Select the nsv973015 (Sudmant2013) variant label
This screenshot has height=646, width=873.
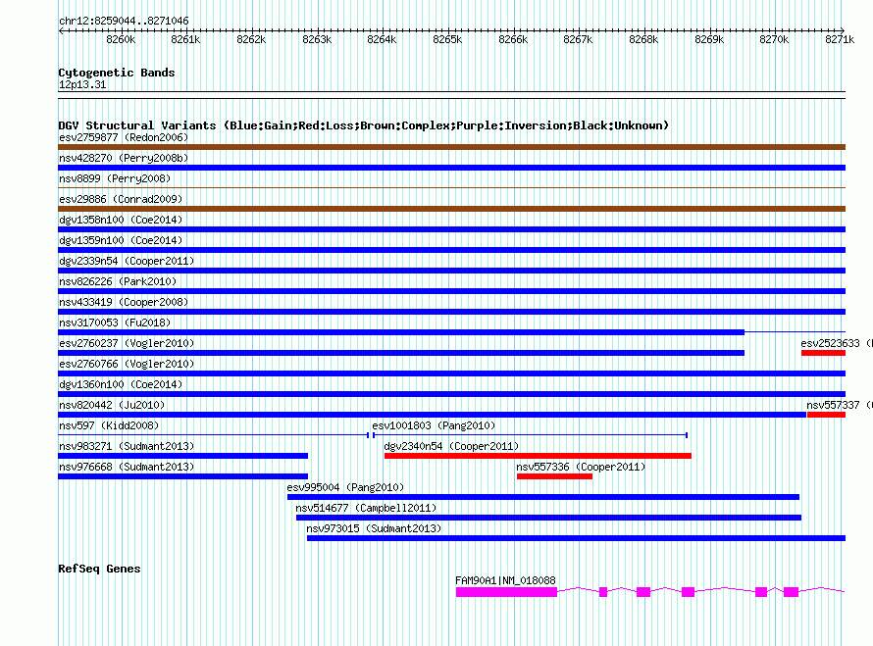coord(374,528)
